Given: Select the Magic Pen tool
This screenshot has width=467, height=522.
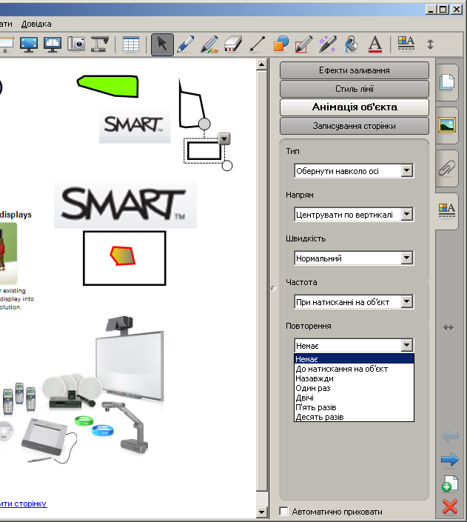Looking at the screenshot, I should click(328, 44).
